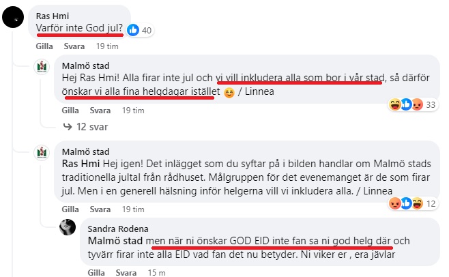
Task: Like Ras Hmi's comment with Gilla
Action: click(x=44, y=46)
